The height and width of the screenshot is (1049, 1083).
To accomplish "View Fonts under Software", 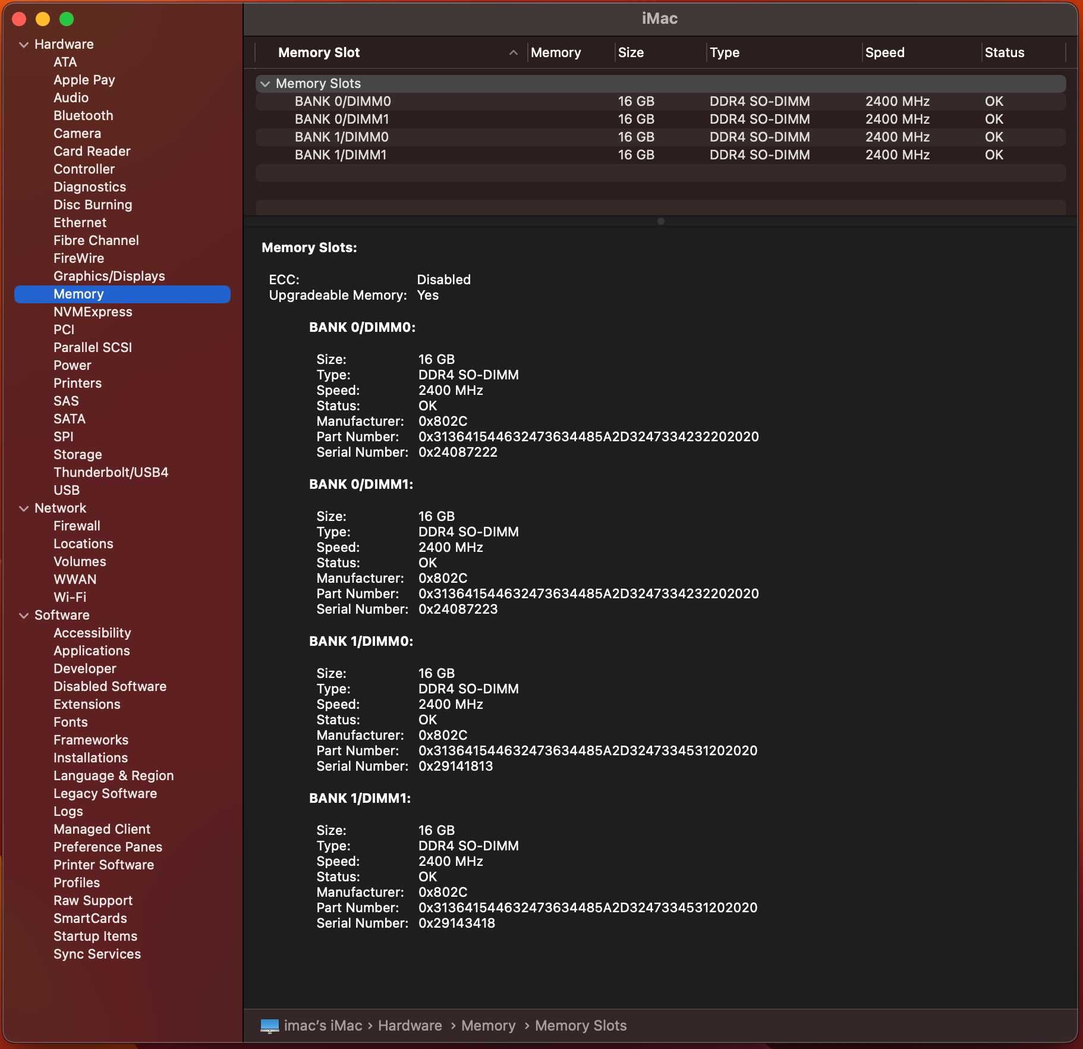I will [x=71, y=723].
